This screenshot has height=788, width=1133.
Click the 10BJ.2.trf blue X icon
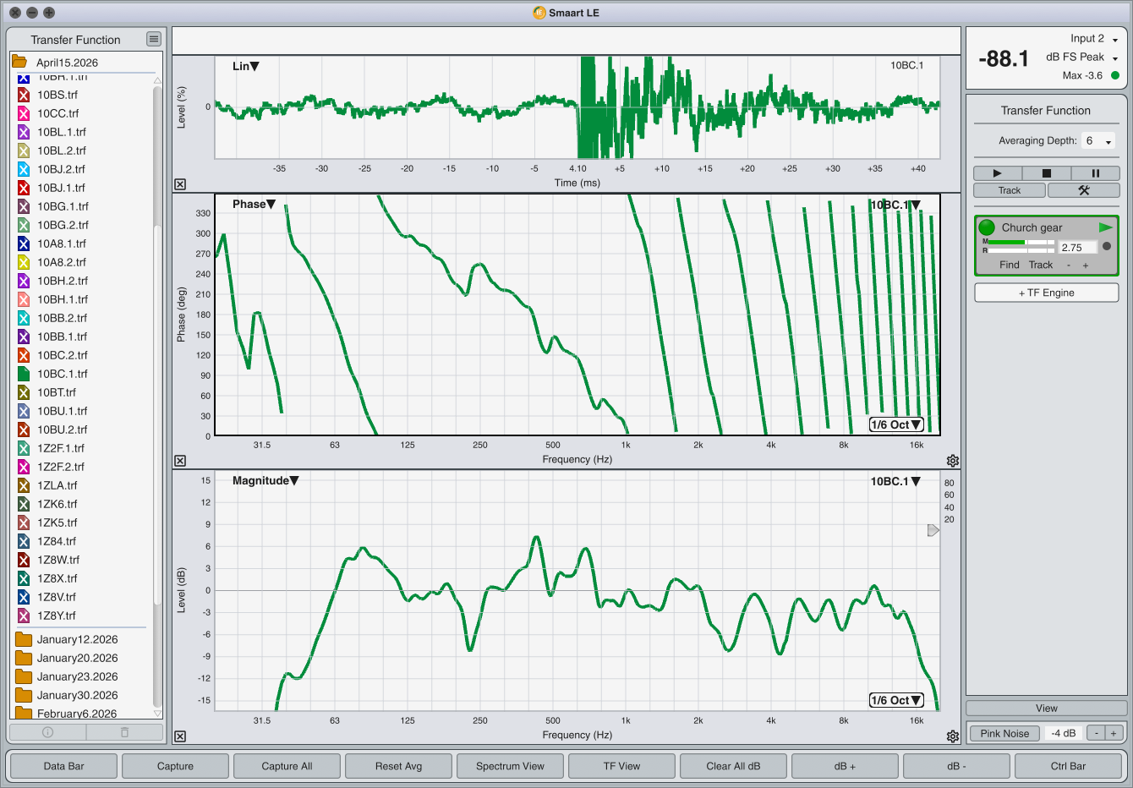pos(24,169)
